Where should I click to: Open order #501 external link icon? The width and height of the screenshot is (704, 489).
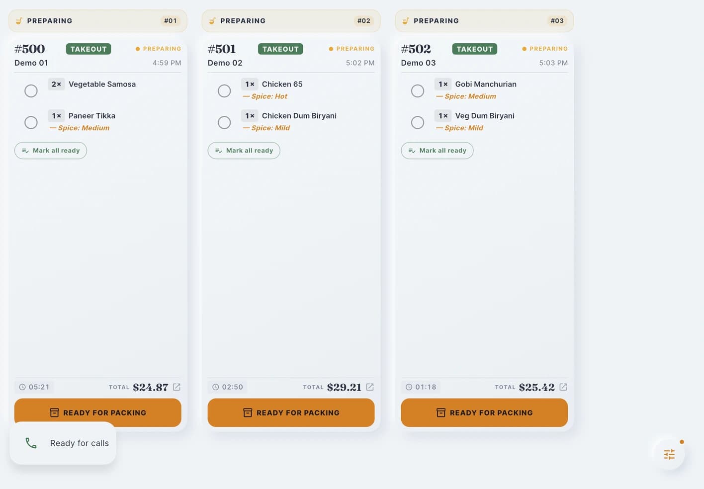coord(370,387)
